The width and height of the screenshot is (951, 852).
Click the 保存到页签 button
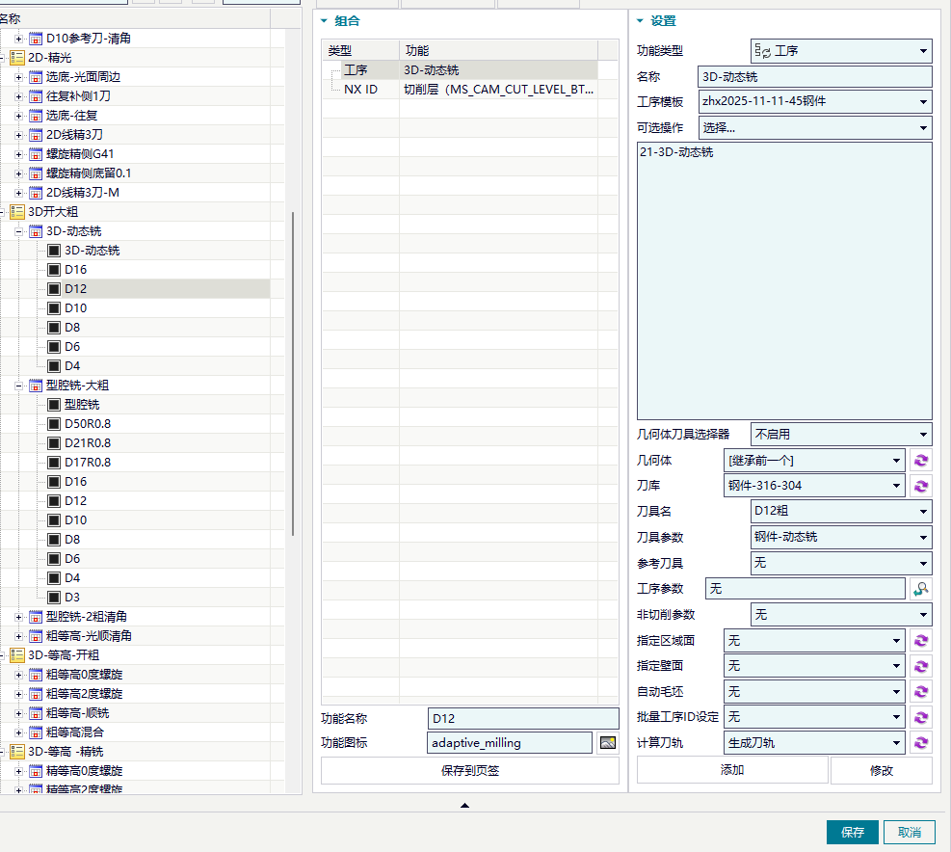pos(470,771)
